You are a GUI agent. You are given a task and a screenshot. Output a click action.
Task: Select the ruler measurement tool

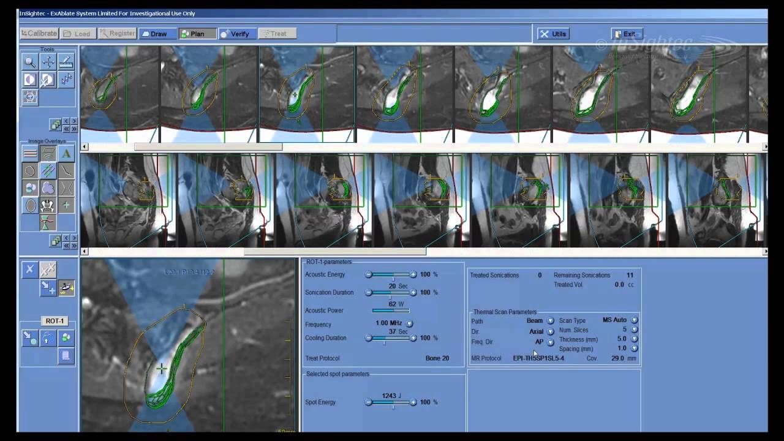pos(66,62)
